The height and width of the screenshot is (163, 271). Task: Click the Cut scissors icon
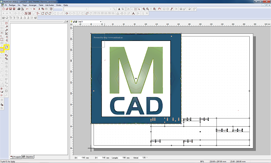39,9
